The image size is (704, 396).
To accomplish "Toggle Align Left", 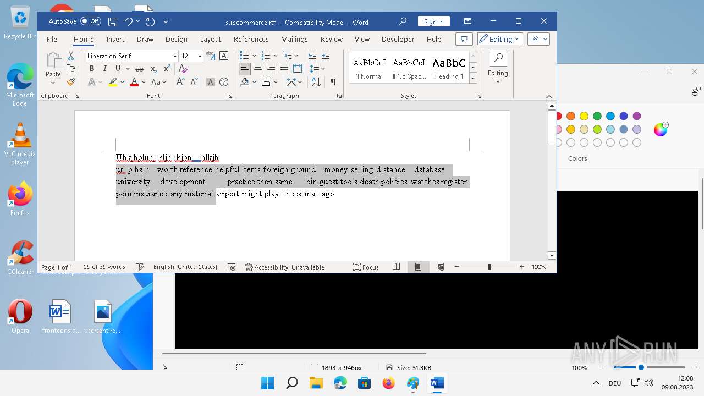I will coord(245,69).
